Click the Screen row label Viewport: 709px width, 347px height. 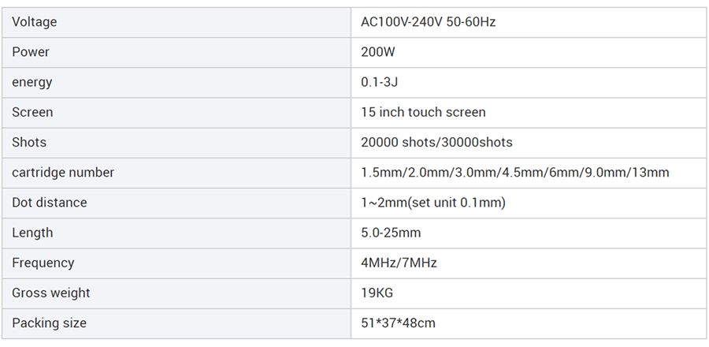(32, 112)
